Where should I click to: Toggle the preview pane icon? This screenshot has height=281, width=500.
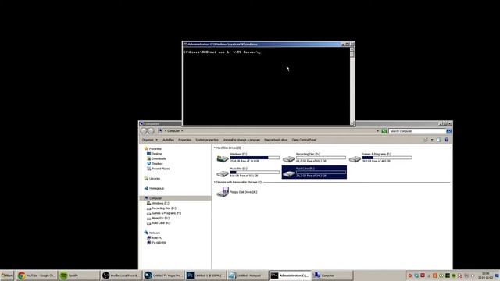click(439, 140)
